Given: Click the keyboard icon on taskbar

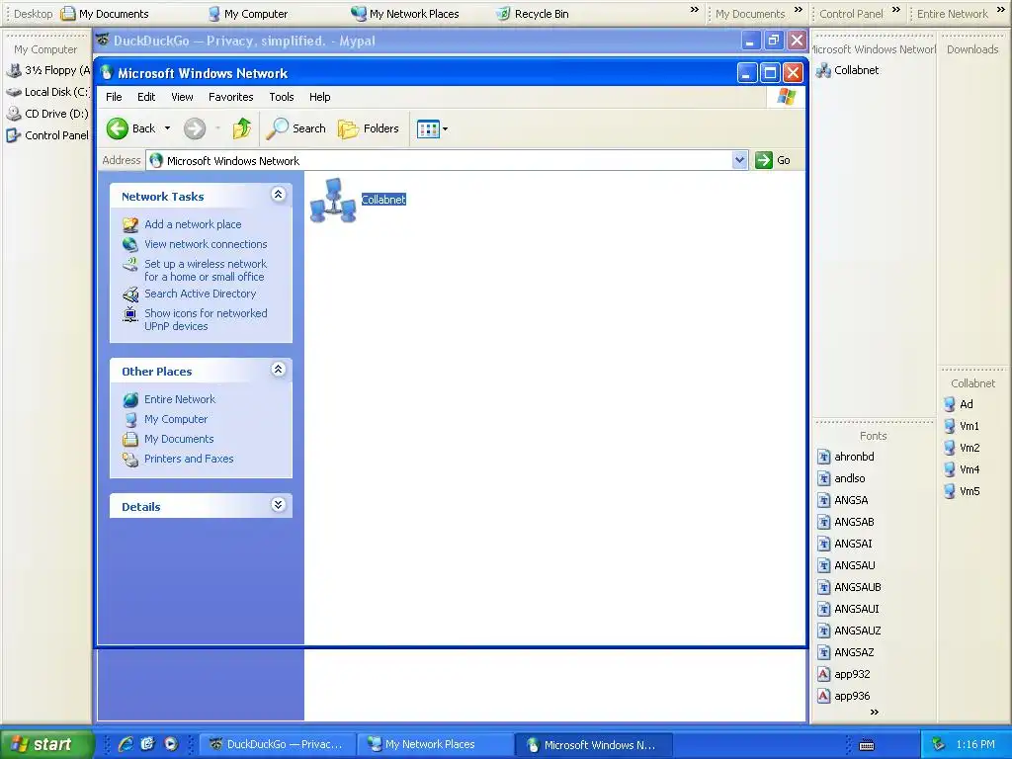Looking at the screenshot, I should [867, 745].
